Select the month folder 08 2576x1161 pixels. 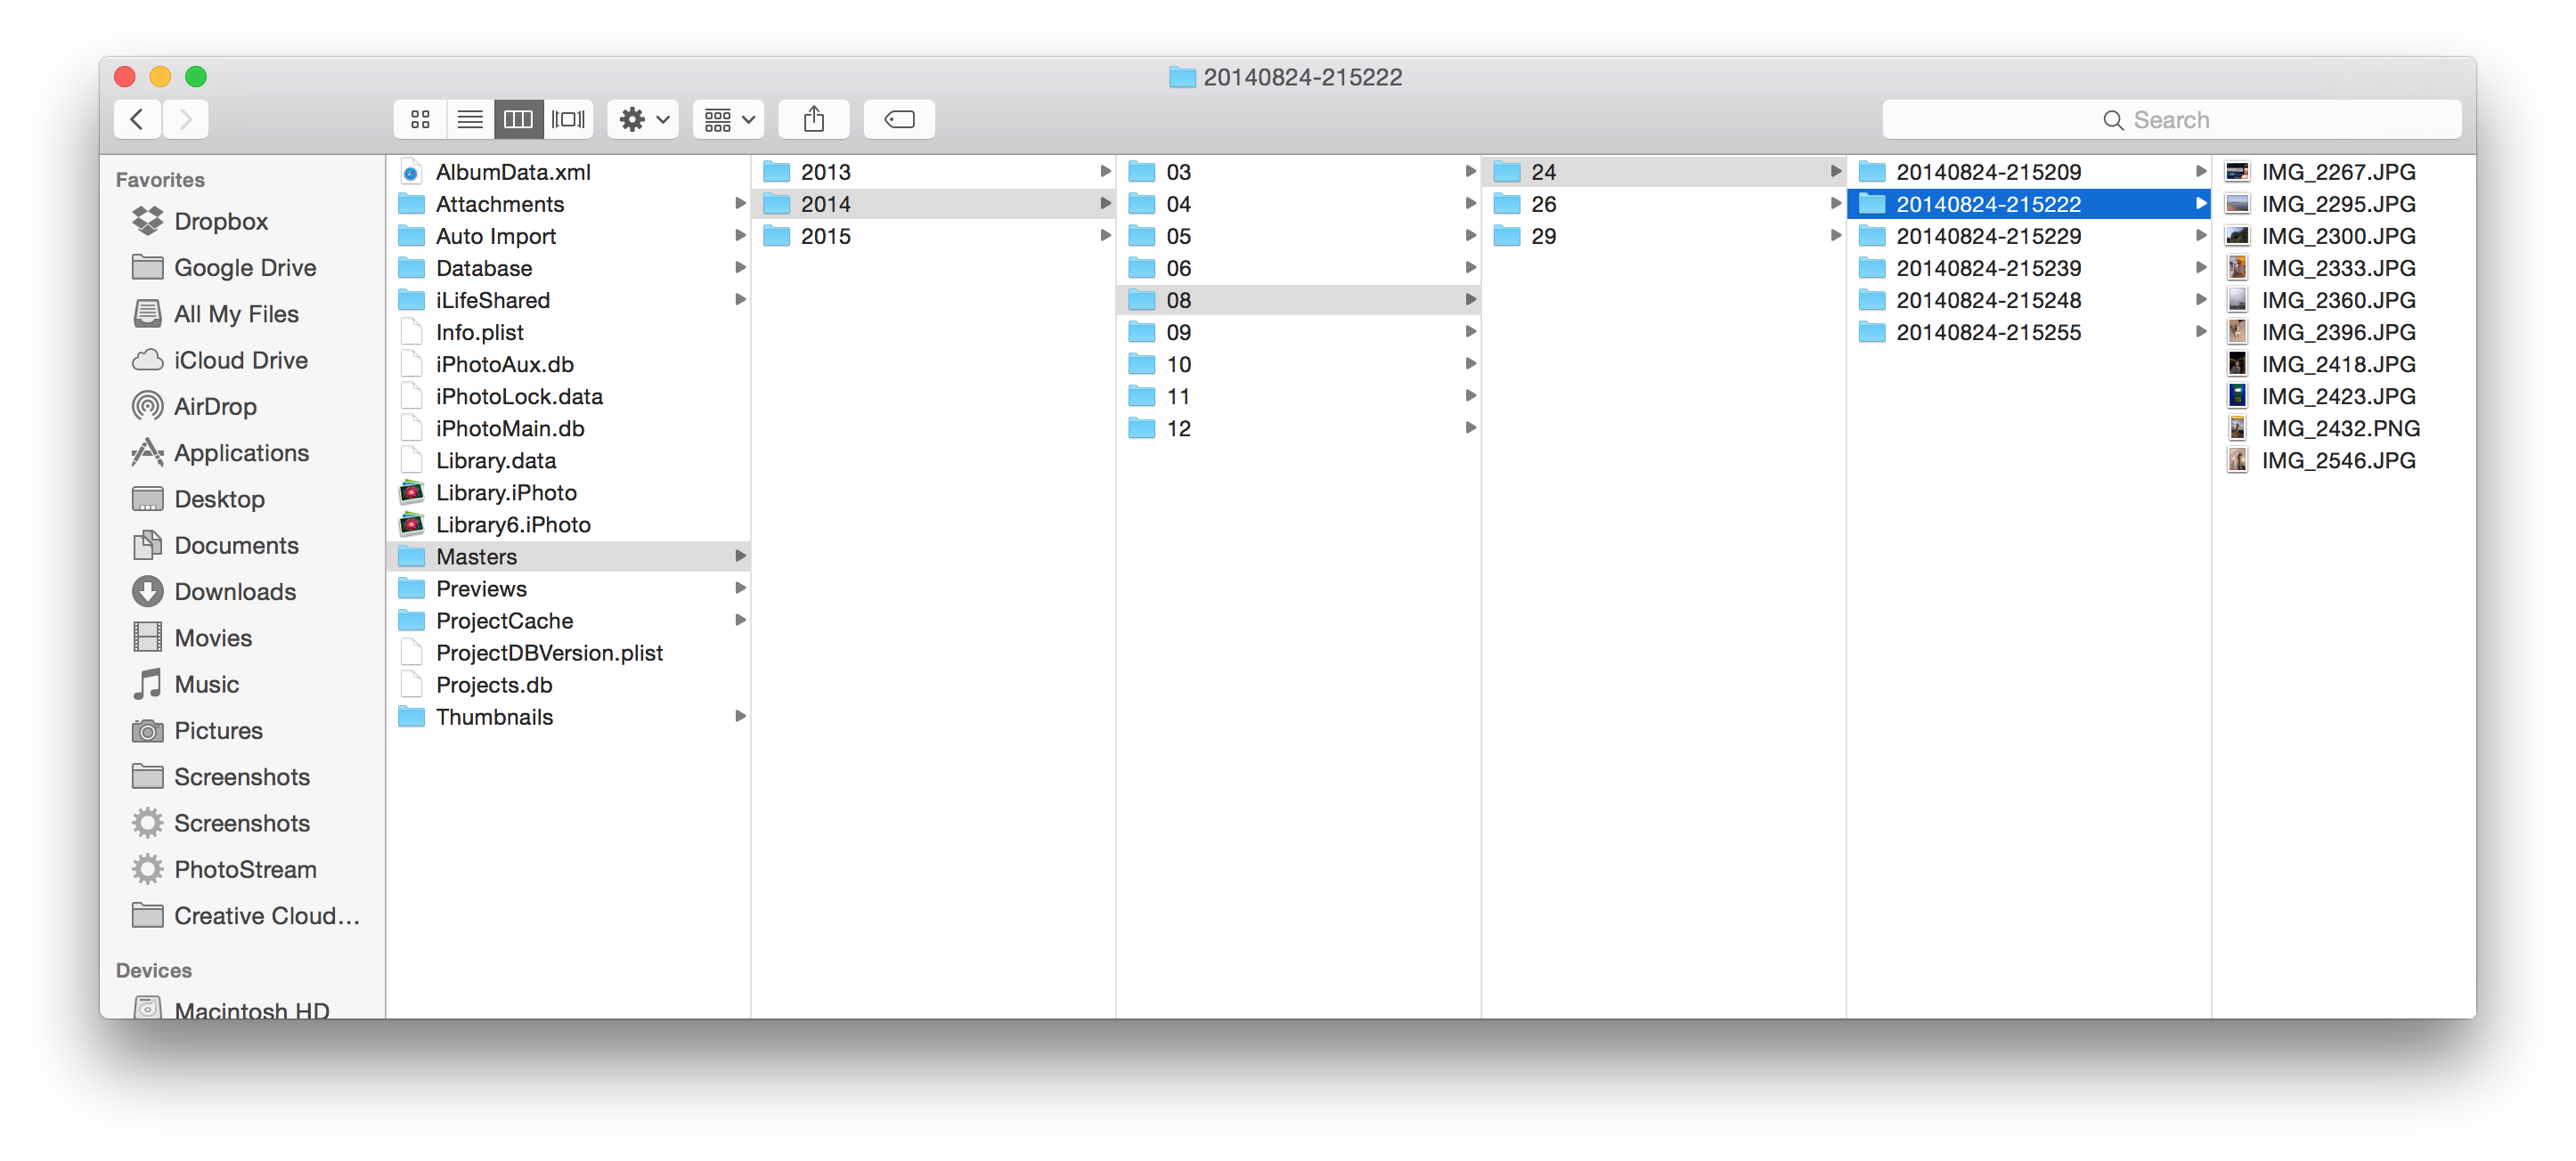point(1298,300)
